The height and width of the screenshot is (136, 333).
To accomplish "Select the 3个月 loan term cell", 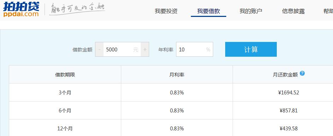I will click(65, 93).
